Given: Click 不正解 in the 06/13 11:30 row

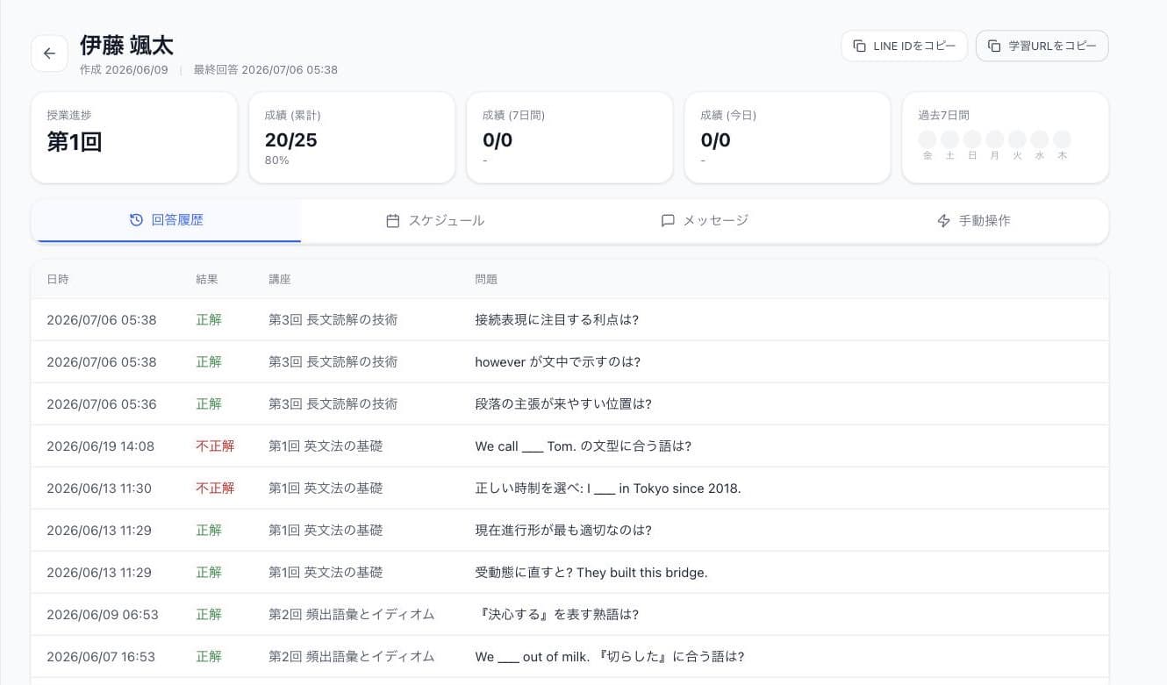Looking at the screenshot, I should [215, 489].
